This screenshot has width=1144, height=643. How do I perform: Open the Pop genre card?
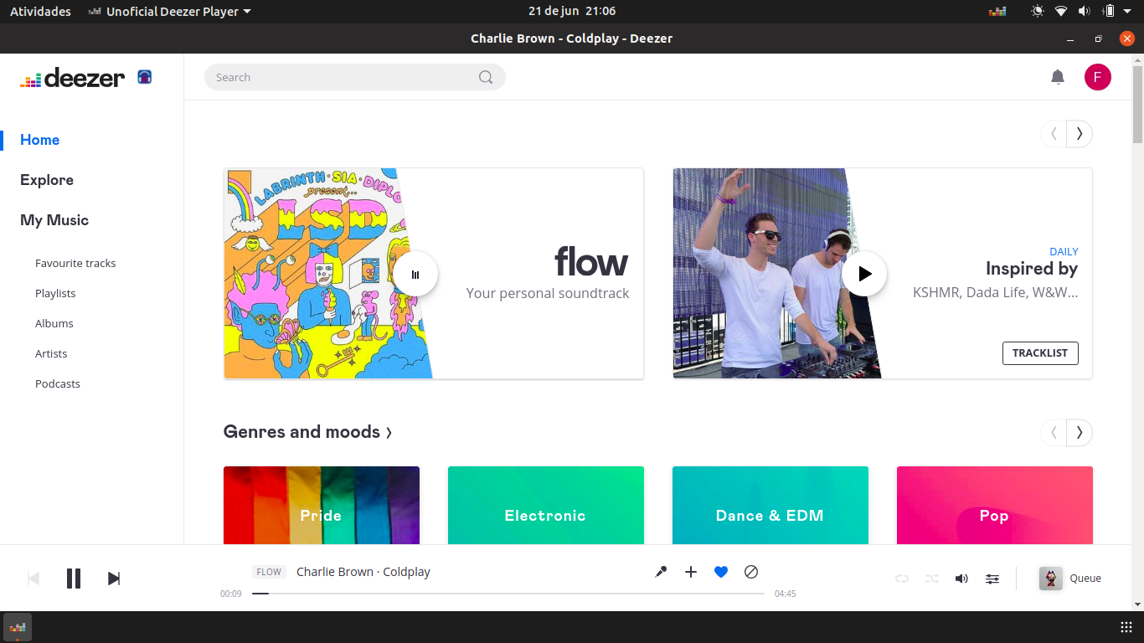(x=995, y=506)
